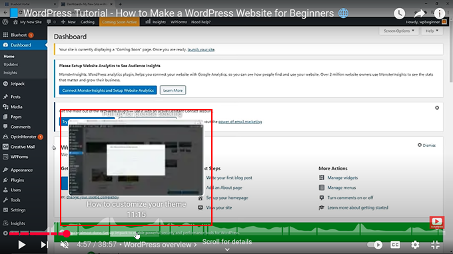Expand Help dropdown tab
453x254 pixels.
(x=432, y=31)
